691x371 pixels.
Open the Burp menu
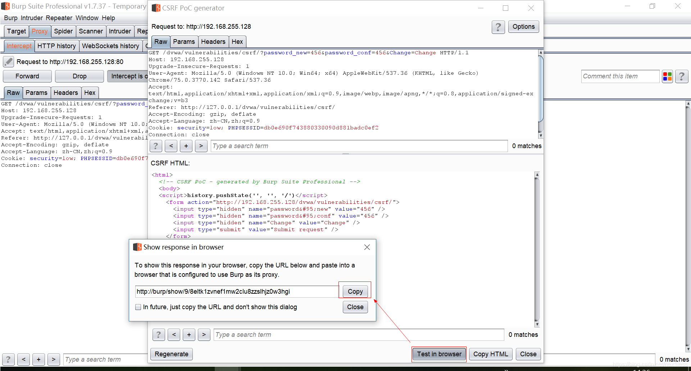click(x=11, y=18)
